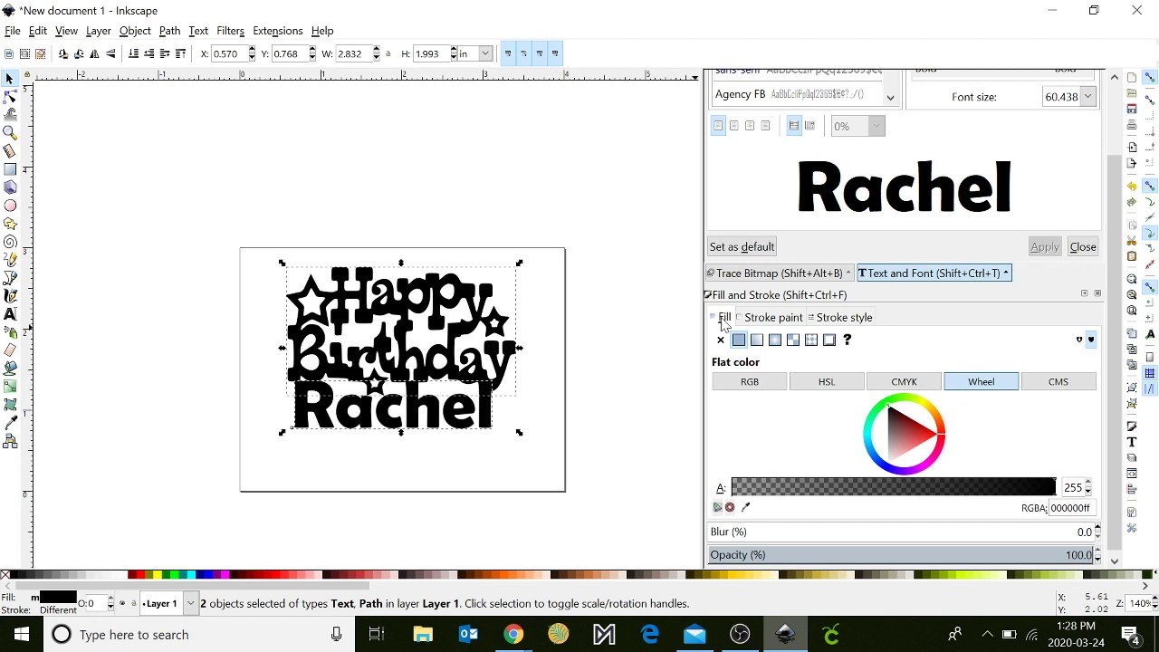The height and width of the screenshot is (652, 1159).
Task: Select the Rectangle tool
Action: (x=10, y=169)
